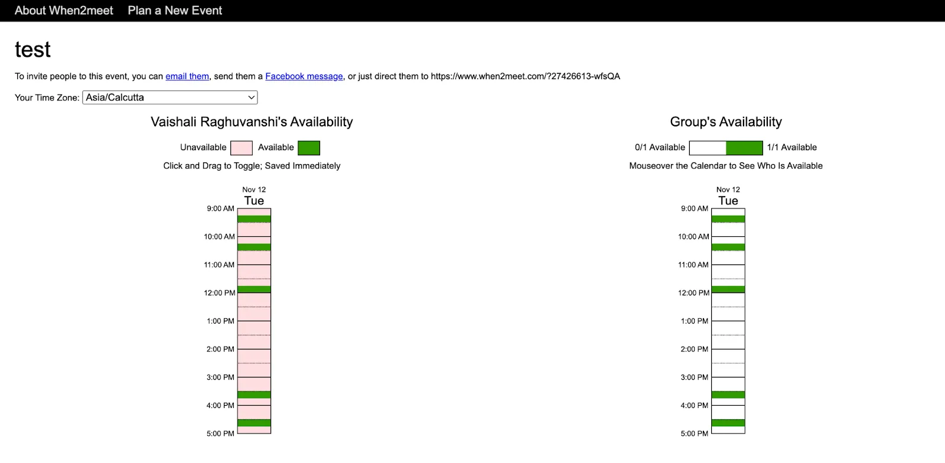Image resolution: width=945 pixels, height=463 pixels.
Task: Click the when2meet.com event URL text
Action: (526, 76)
